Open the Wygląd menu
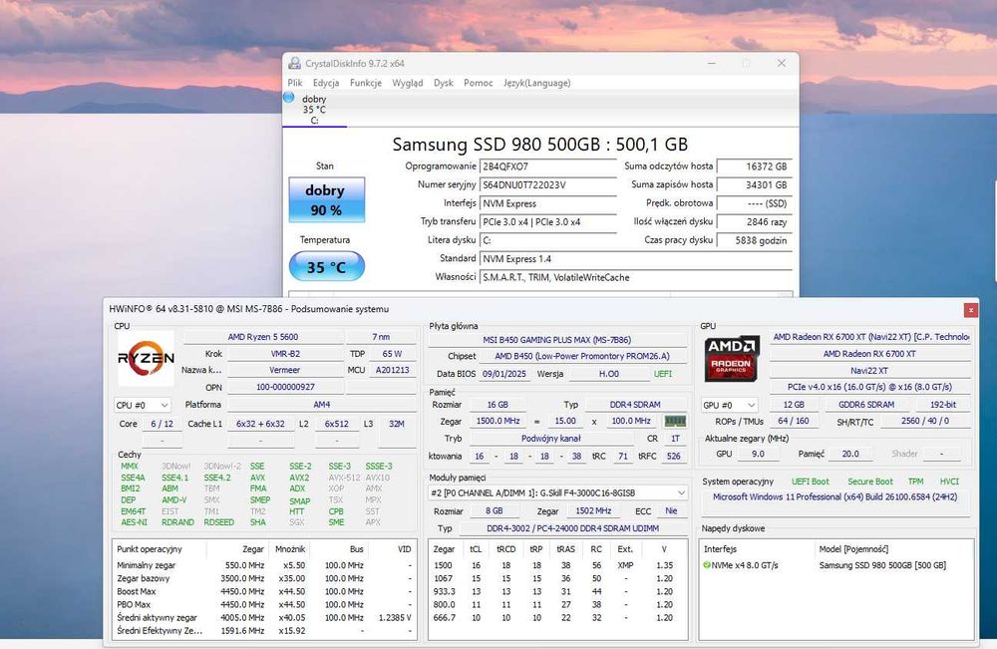The image size is (997, 649). tap(408, 83)
